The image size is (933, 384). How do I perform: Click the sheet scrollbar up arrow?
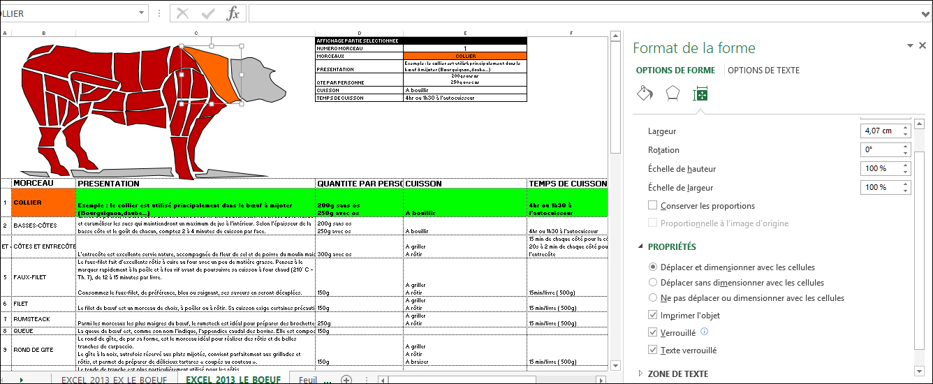point(615,36)
